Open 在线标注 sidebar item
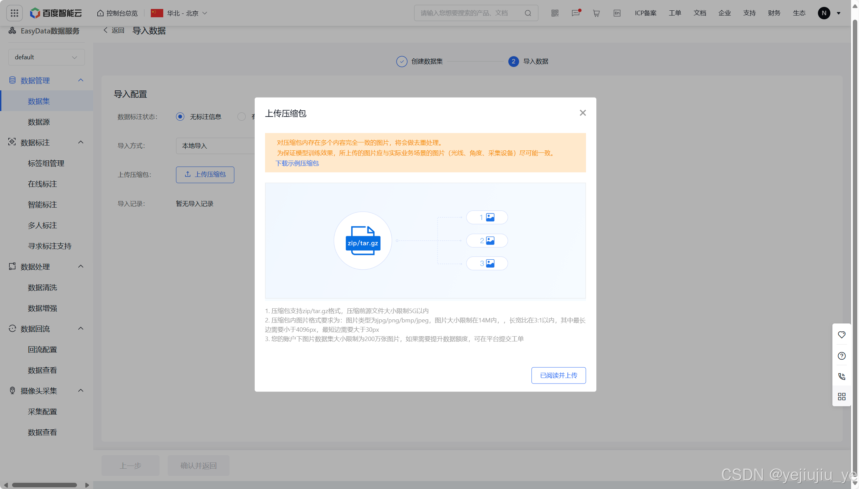Image resolution: width=859 pixels, height=489 pixels. 42,184
